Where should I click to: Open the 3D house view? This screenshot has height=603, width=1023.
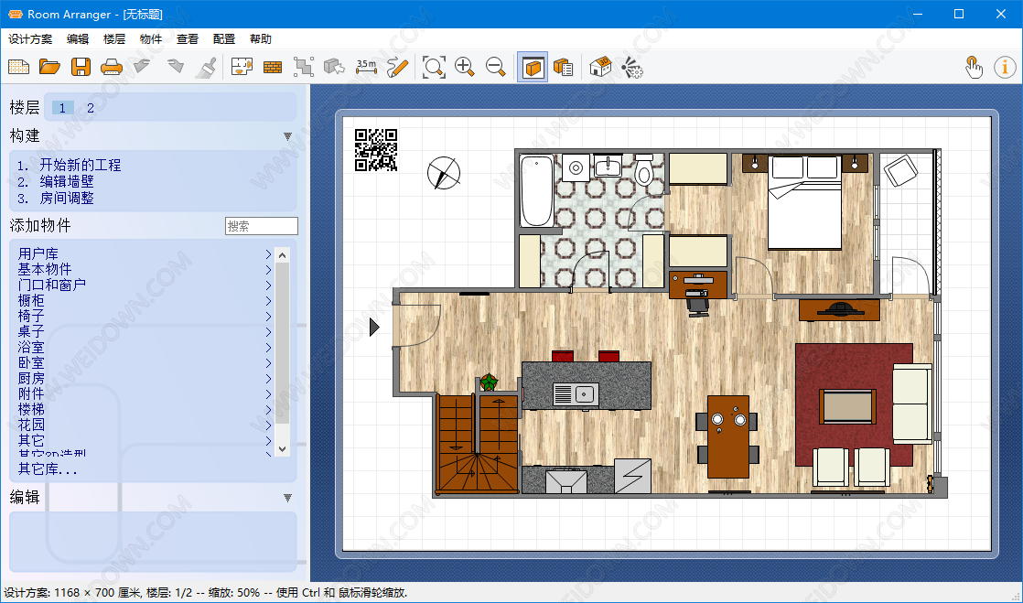click(x=600, y=67)
